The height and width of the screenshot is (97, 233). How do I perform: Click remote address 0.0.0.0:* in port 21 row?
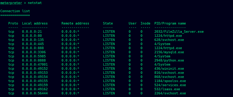[70, 32]
